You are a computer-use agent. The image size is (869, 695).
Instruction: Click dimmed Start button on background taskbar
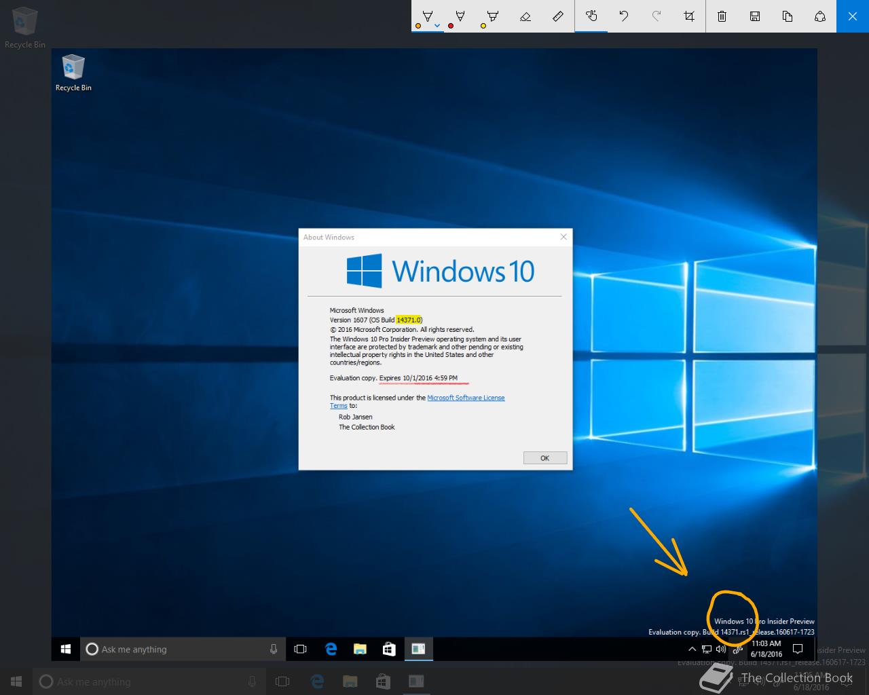click(x=16, y=681)
